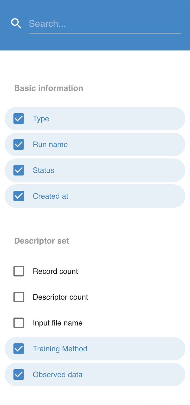190x405 pixels.
Task: Select the Descriptor count label text
Action: [x=61, y=297]
